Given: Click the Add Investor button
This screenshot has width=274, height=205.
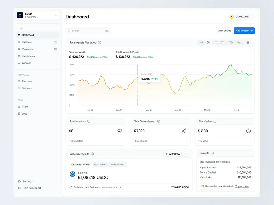Looking at the screenshot, I should pyautogui.click(x=244, y=31).
